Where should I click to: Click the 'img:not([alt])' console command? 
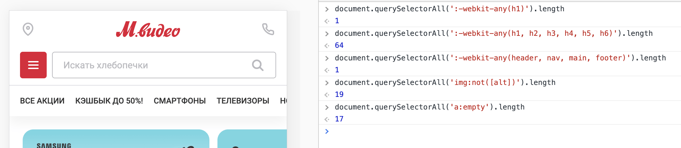pos(445,83)
